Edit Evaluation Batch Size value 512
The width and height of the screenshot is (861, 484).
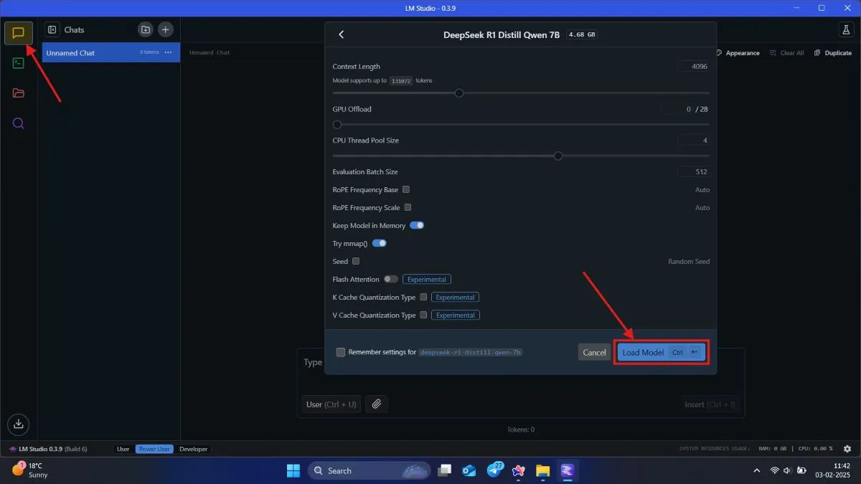pos(693,172)
